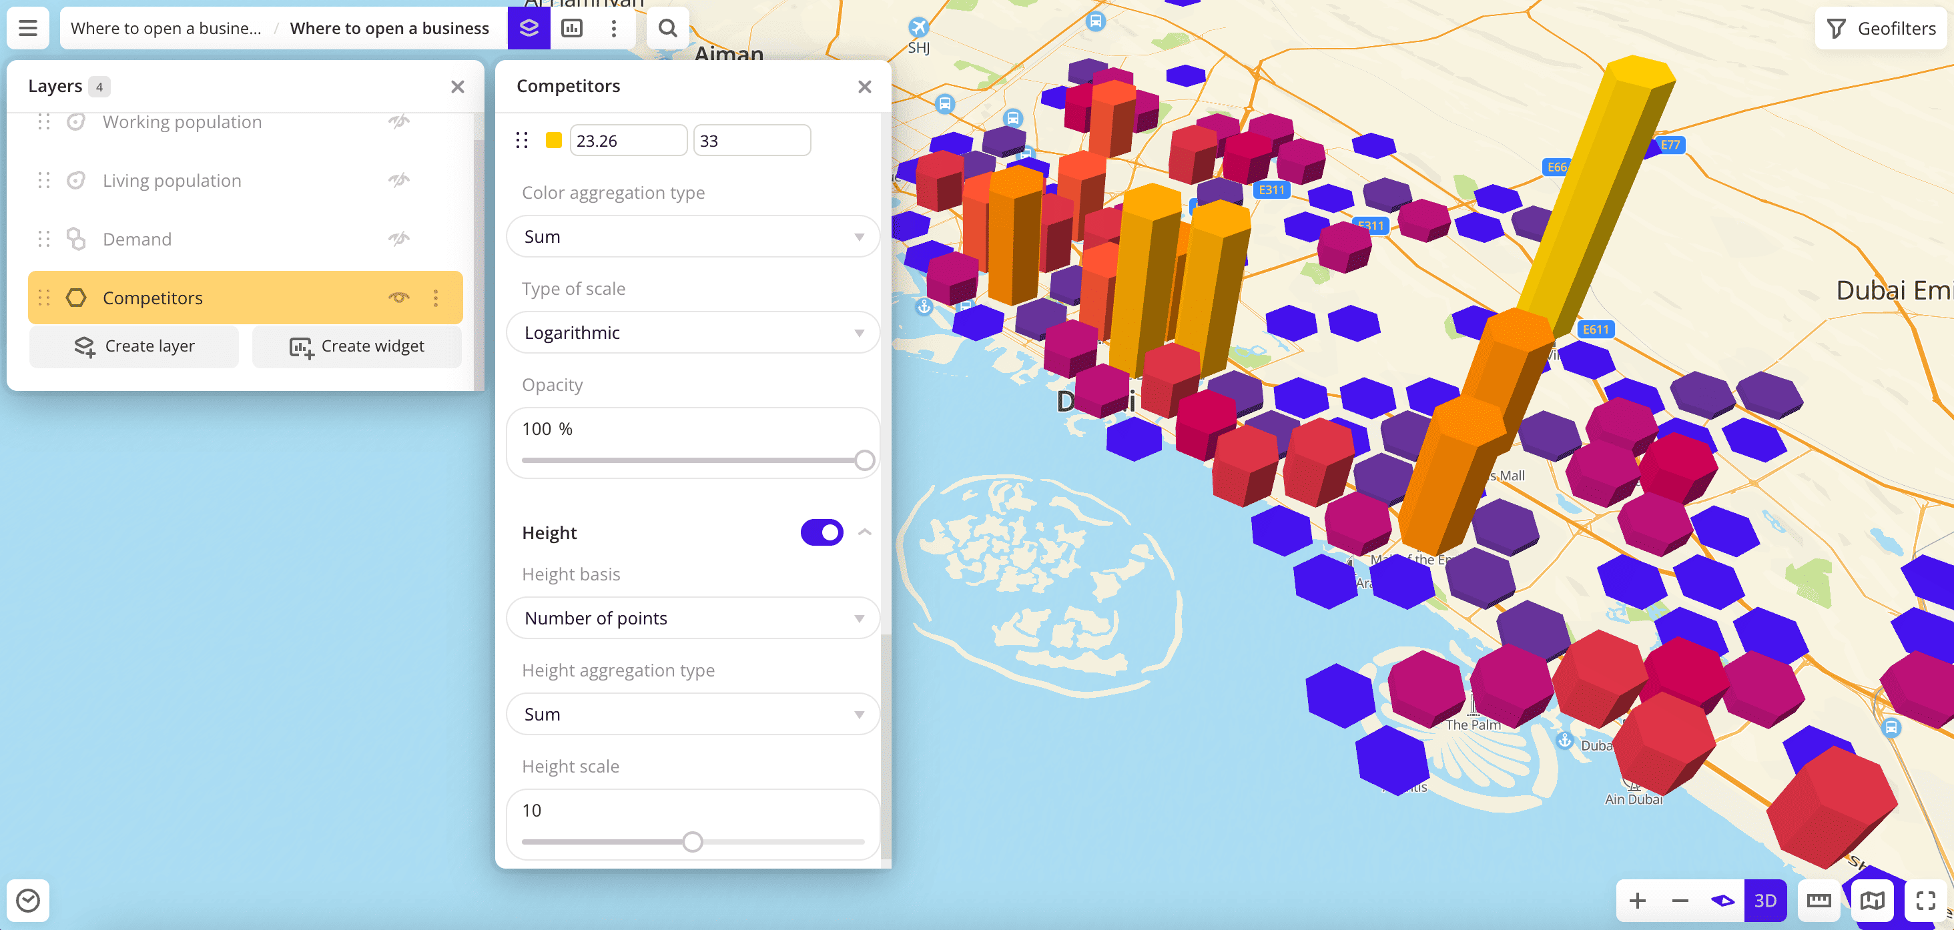Disable the Height toggle switch
Viewport: 1954px width, 930px height.
822,532
